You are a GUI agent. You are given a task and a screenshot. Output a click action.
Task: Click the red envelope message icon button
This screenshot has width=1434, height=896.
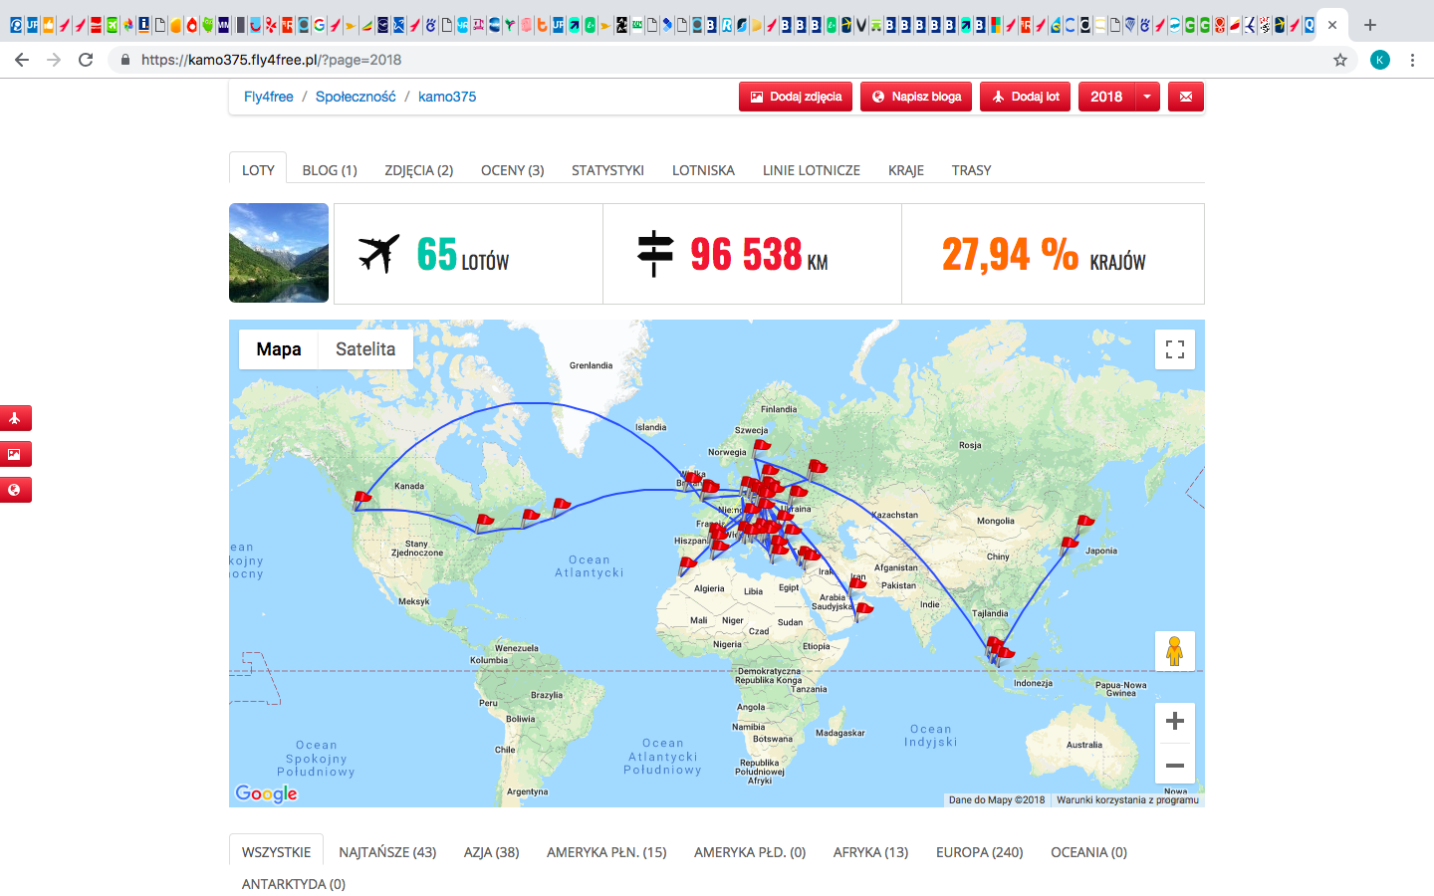(x=1186, y=97)
